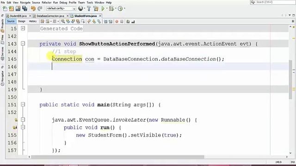The width and height of the screenshot is (296, 166).
Task: Click scroll down arrow of vertical scrollbar
Action: click(x=290, y=153)
